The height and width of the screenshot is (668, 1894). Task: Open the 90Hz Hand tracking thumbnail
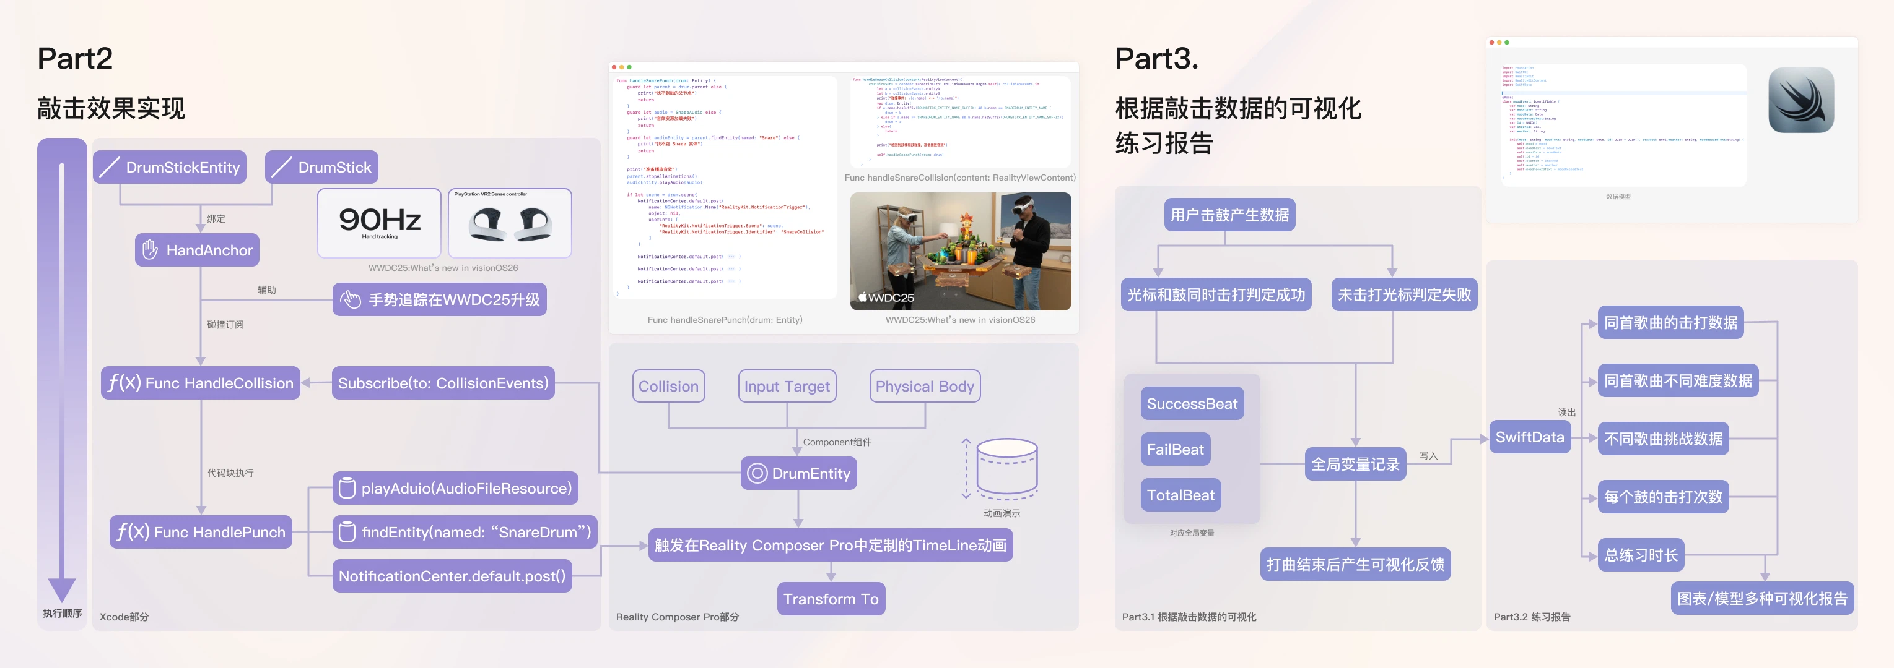(380, 223)
